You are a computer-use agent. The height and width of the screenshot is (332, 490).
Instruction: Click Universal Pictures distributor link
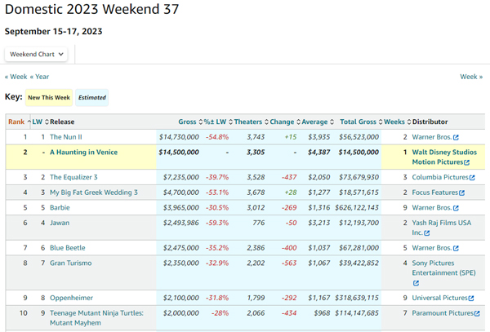439,298
